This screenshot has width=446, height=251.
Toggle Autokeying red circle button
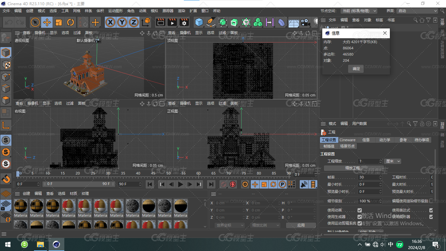[x=233, y=184]
